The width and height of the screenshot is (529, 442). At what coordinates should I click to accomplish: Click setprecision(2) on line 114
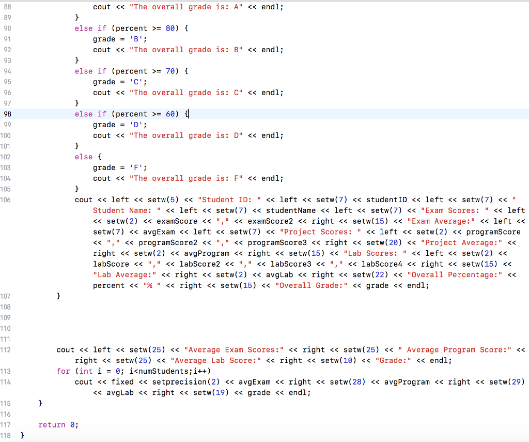pos(186,382)
